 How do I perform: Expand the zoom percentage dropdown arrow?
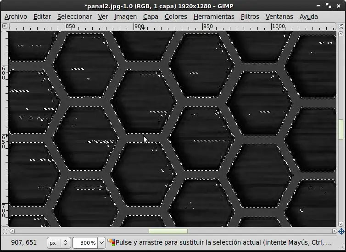tap(101, 243)
